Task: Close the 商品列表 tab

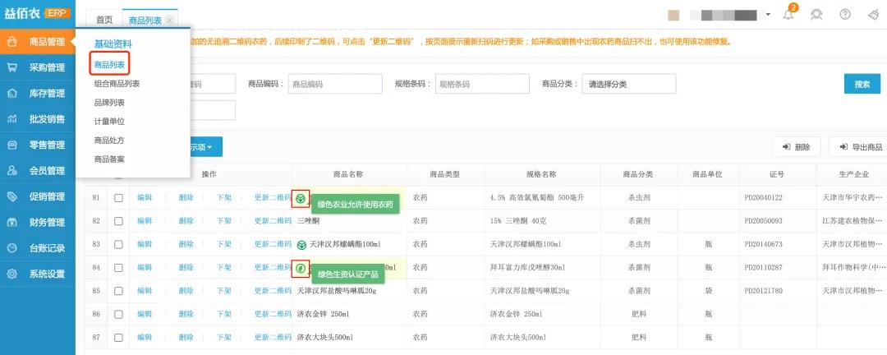Action: 169,20
